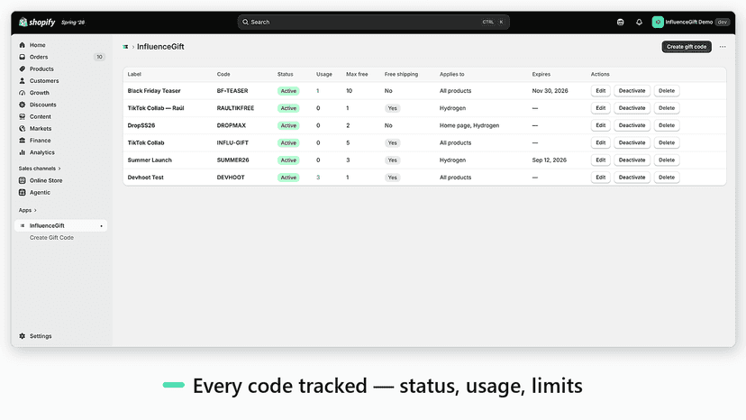Edit the Black Friday Teaser code
The image size is (746, 420).
[x=600, y=90]
